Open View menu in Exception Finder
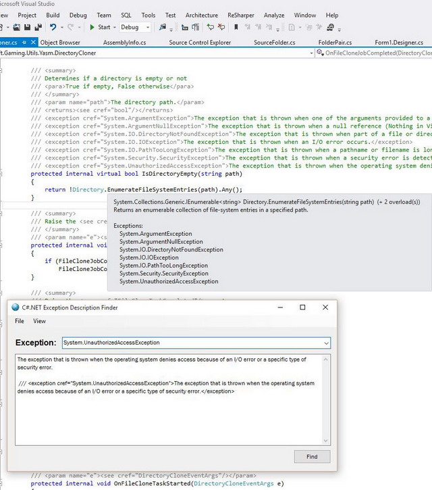This screenshot has height=490, width=432. pos(39,321)
